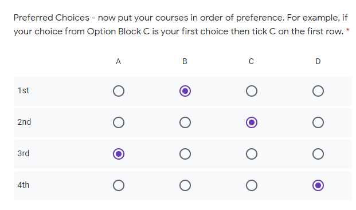Click selected B radio in 1st row
This screenshot has height=210, width=356.
pyautogui.click(x=185, y=91)
